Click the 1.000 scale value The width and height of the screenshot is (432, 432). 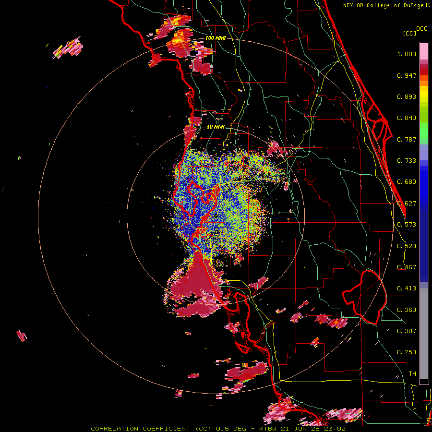(407, 54)
